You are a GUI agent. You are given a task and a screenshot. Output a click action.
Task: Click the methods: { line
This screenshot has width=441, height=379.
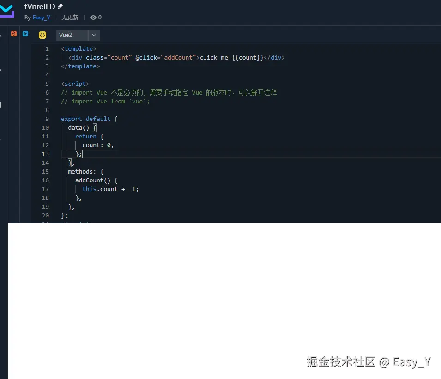[86, 172]
